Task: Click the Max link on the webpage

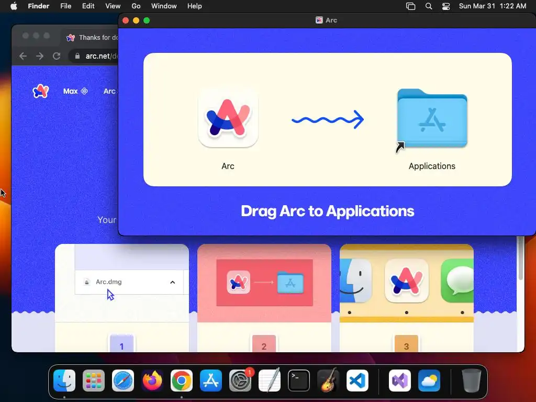Action: pyautogui.click(x=75, y=91)
